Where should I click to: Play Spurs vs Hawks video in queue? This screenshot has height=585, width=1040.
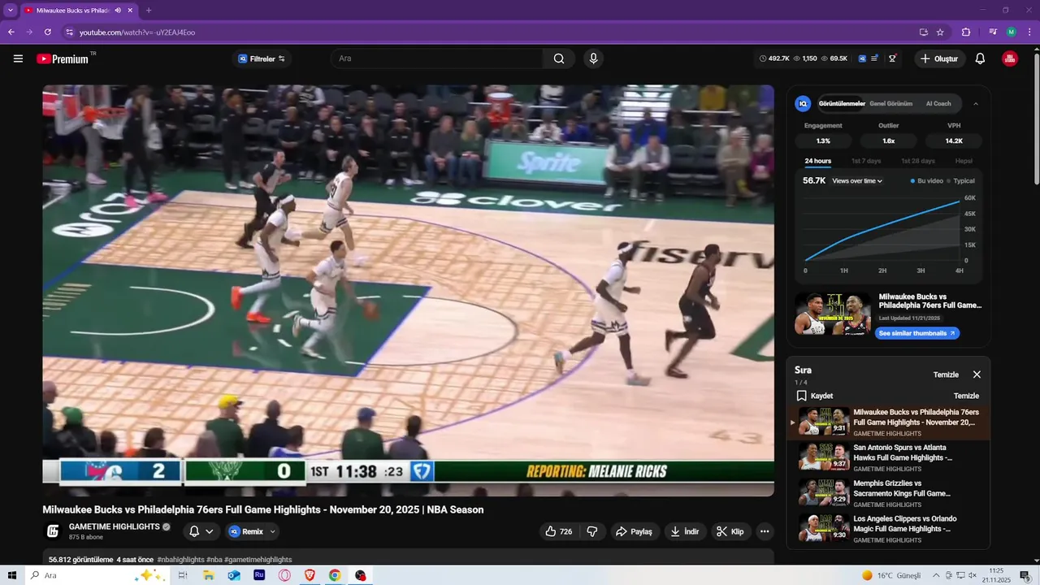click(890, 457)
